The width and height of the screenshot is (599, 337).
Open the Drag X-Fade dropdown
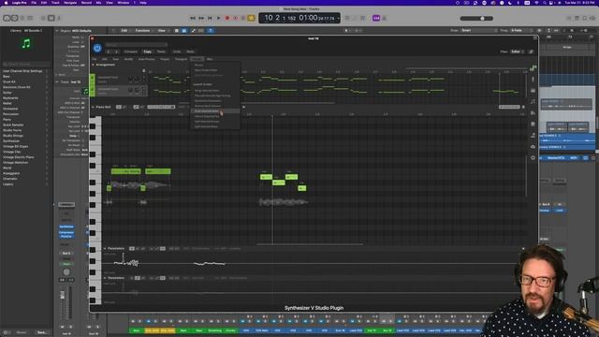click(520, 30)
